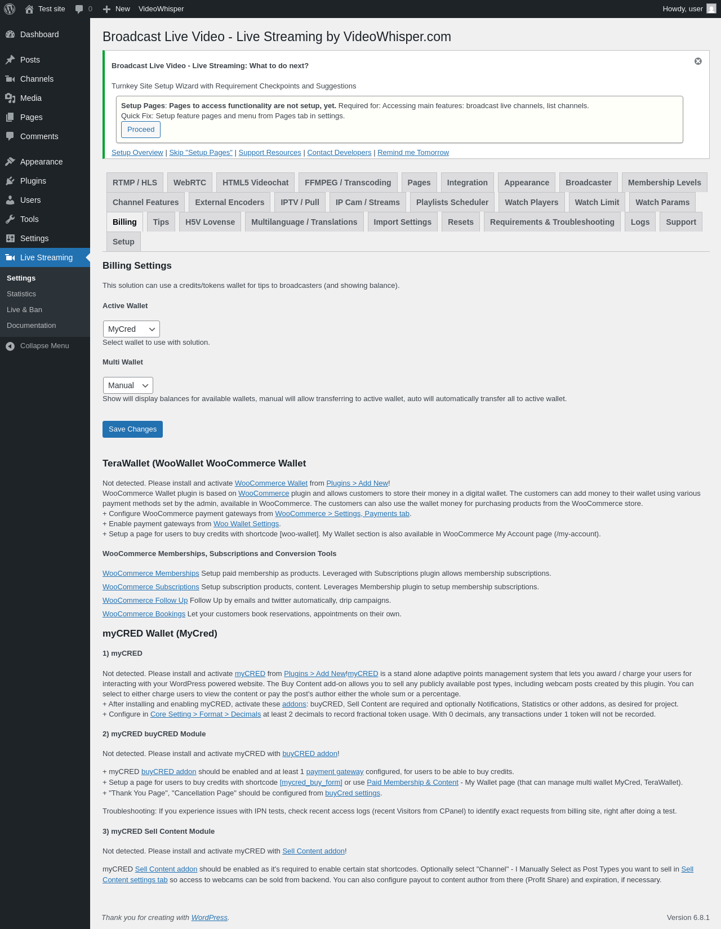The width and height of the screenshot is (721, 929).
Task: Open the WooCommerce Wallet link
Action: pyautogui.click(x=271, y=483)
